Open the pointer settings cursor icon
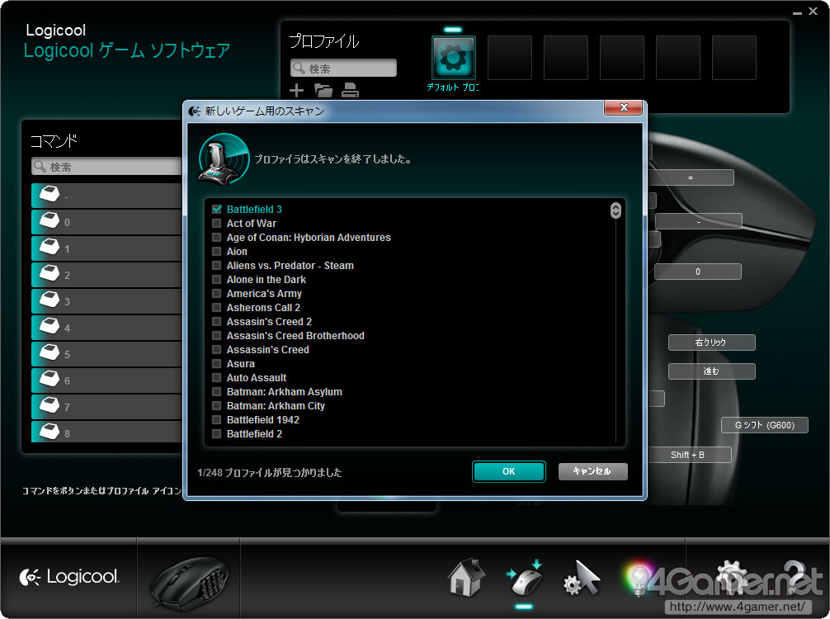The width and height of the screenshot is (830, 619). click(x=582, y=579)
